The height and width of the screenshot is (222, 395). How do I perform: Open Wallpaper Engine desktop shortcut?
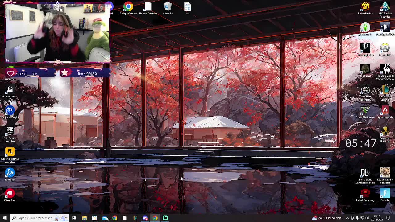10,112
